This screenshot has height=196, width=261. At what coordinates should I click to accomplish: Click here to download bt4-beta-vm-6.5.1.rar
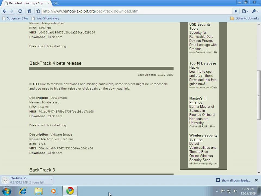[55, 153]
